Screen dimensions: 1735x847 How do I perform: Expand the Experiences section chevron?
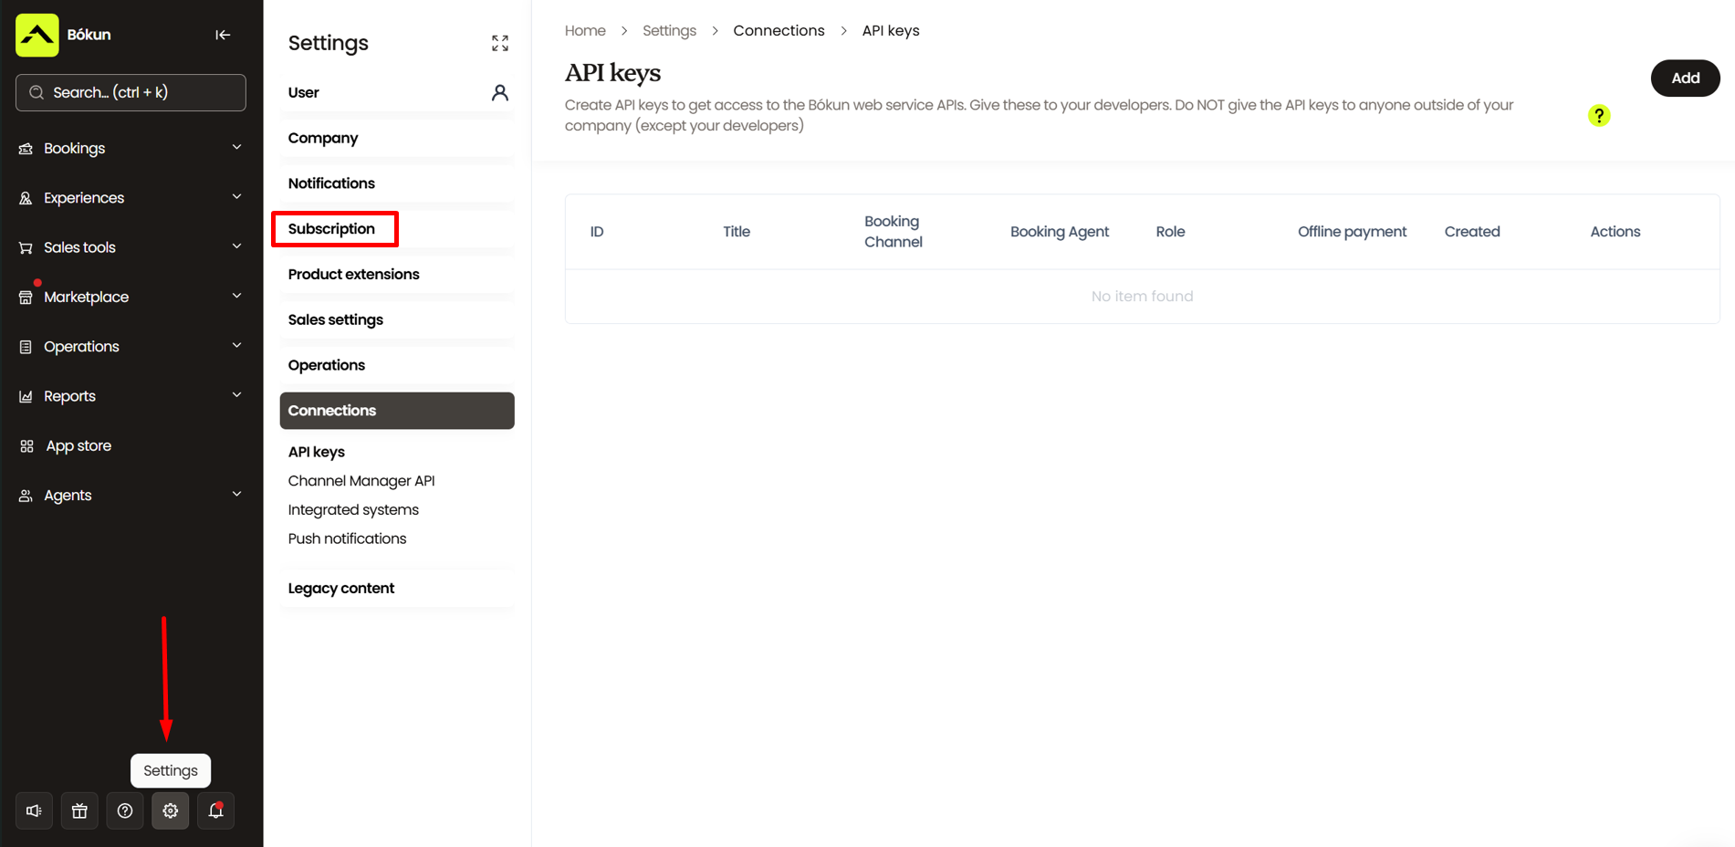[236, 197]
